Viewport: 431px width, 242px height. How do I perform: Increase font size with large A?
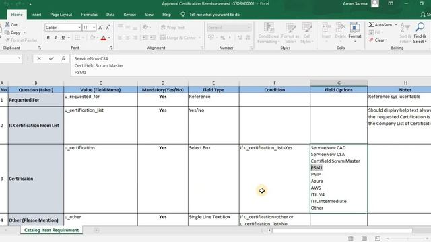(100, 28)
